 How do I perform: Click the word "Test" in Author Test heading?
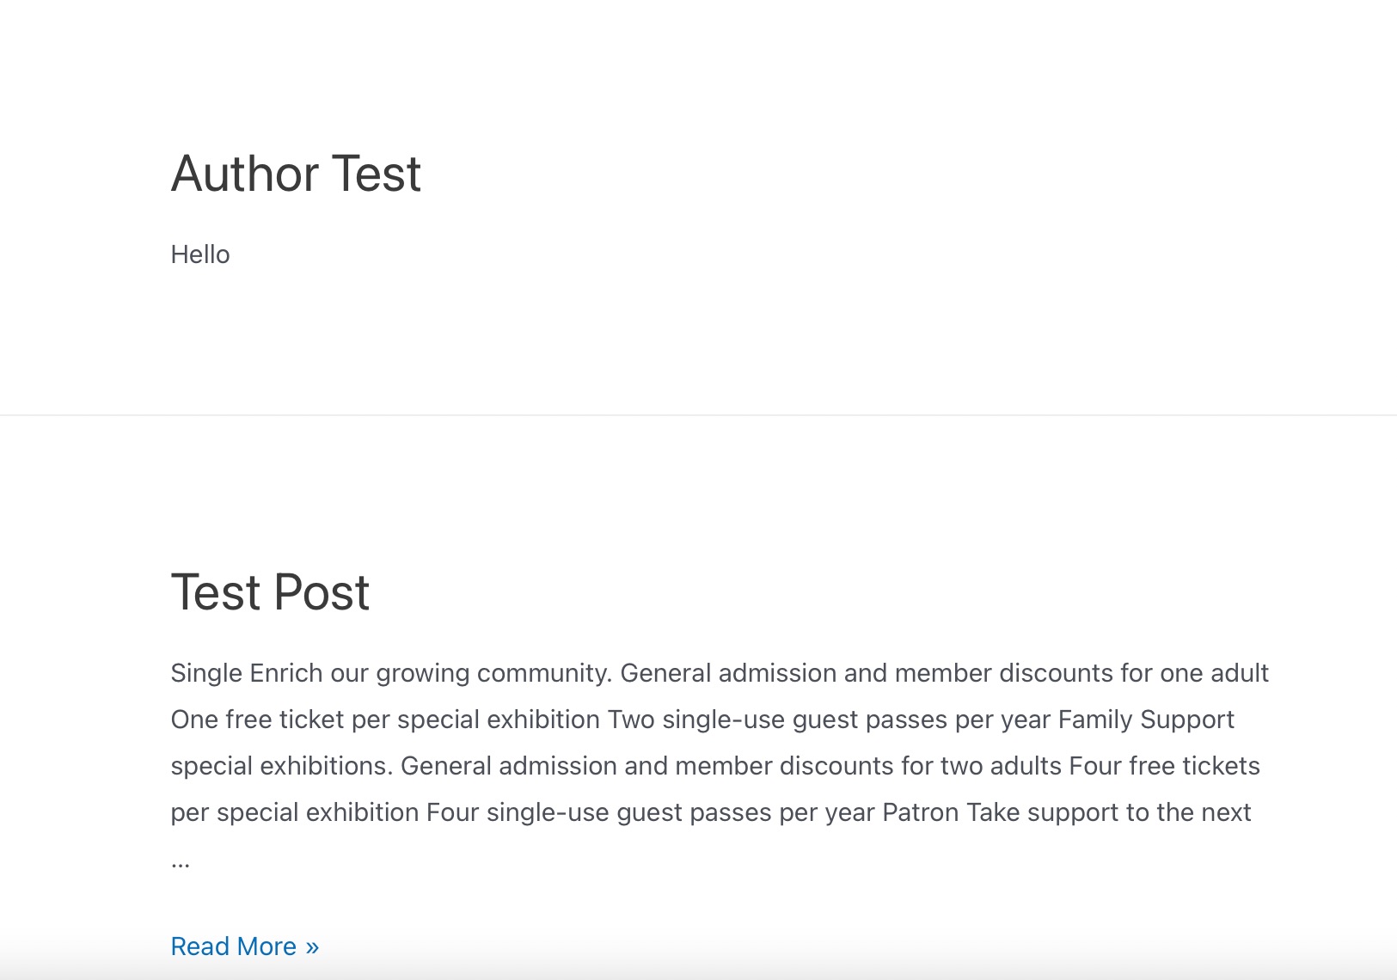click(376, 174)
